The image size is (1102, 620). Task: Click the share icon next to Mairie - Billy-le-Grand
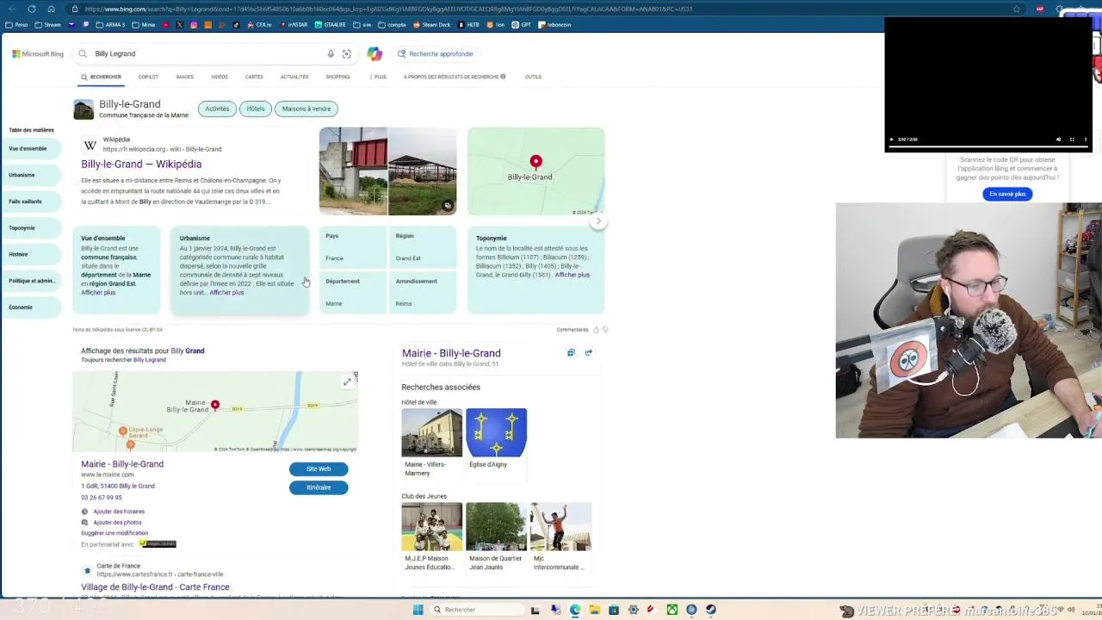(x=589, y=352)
